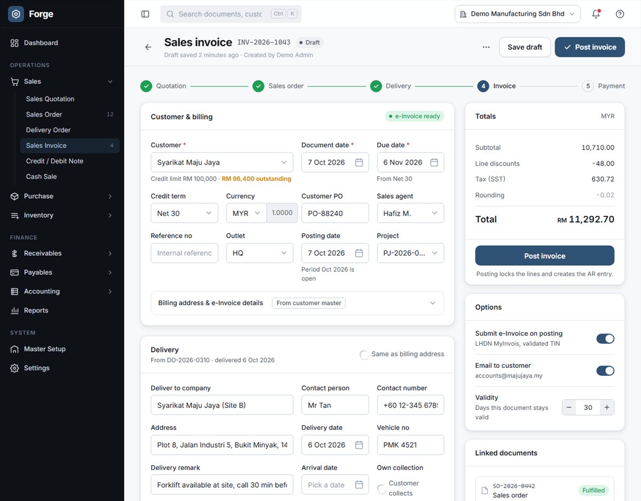Increase Validity days with plus button

[607, 408]
